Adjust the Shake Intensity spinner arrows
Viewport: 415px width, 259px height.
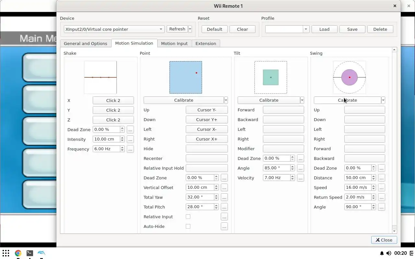(x=122, y=139)
